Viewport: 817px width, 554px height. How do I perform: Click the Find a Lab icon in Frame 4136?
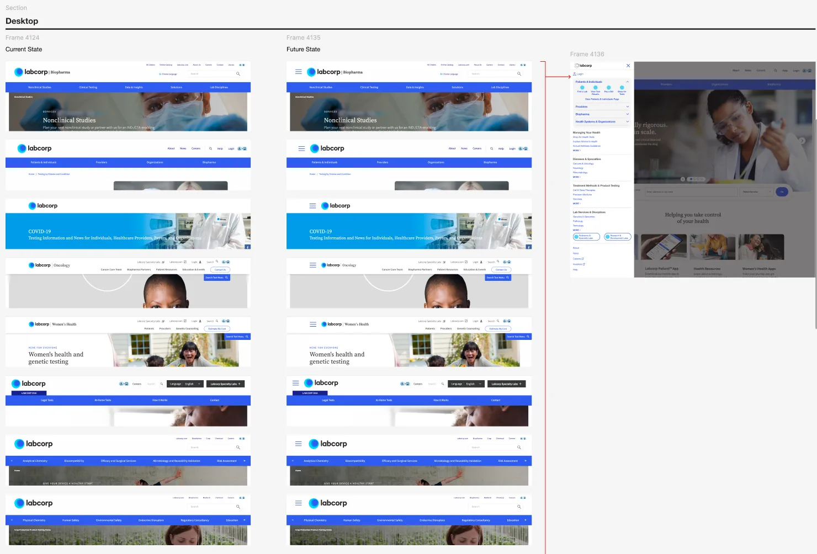pos(582,87)
